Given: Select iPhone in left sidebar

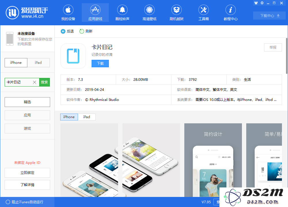Looking at the screenshot, I should 16,62.
